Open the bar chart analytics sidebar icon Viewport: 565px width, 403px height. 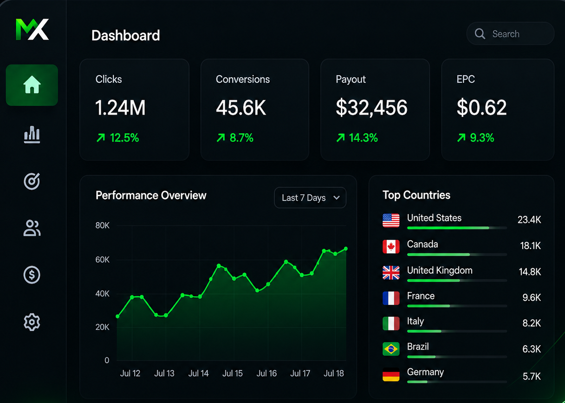(x=32, y=135)
